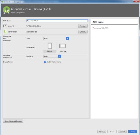Close the Virtual Device Configuration window
The width and height of the screenshot is (140, 135).
(x=136, y=1)
